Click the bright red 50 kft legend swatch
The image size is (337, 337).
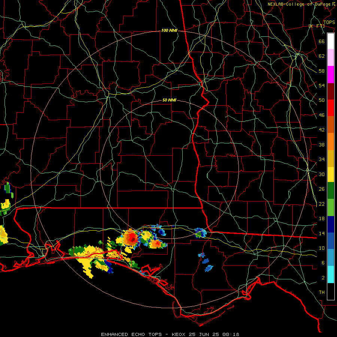pos(331,108)
